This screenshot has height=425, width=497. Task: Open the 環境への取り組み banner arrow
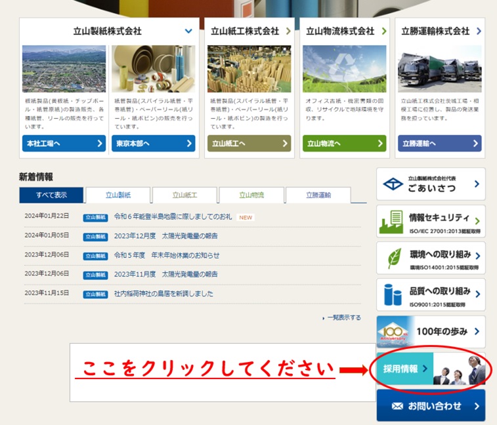(478, 256)
